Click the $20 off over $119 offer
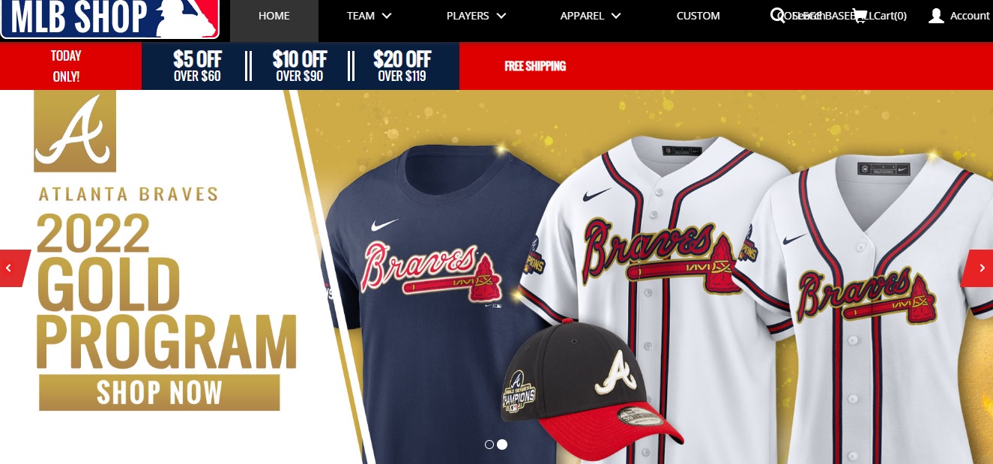Viewport: 993px width, 464px height. tap(402, 66)
